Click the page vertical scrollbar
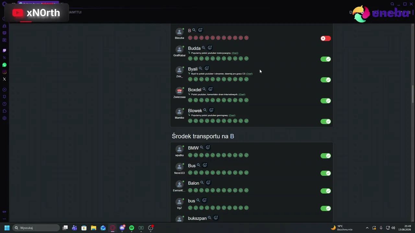Screen dimensions: 415x233 pos(413,94)
